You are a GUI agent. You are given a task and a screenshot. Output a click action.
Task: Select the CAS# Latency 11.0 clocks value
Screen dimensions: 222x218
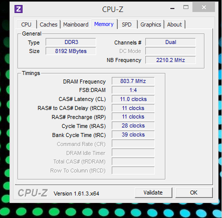coord(133,99)
